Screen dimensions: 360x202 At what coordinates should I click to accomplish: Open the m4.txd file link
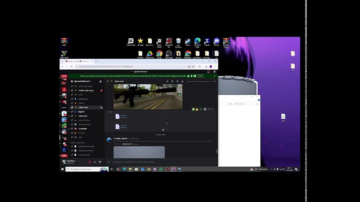[x=123, y=115]
